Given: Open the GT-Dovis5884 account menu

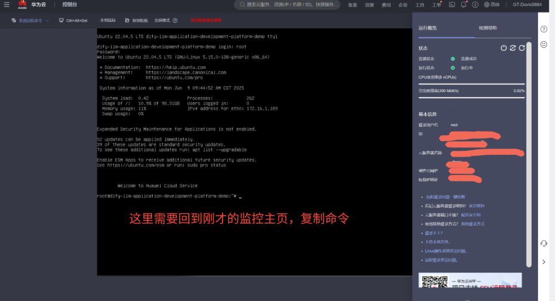Looking at the screenshot, I should pyautogui.click(x=527, y=5).
